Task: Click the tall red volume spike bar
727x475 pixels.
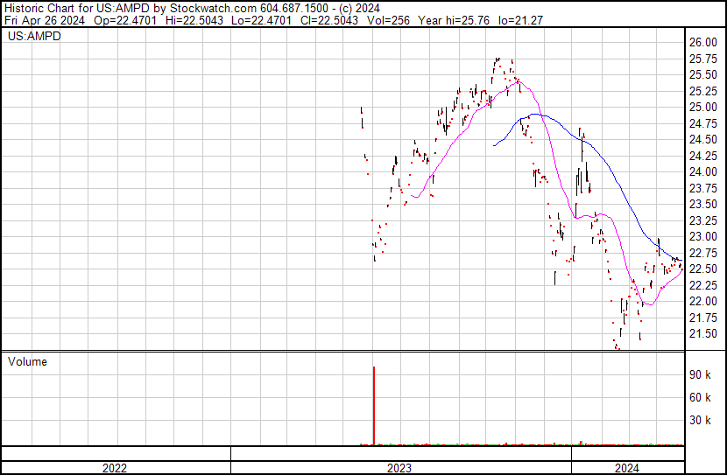Action: pyautogui.click(x=374, y=405)
